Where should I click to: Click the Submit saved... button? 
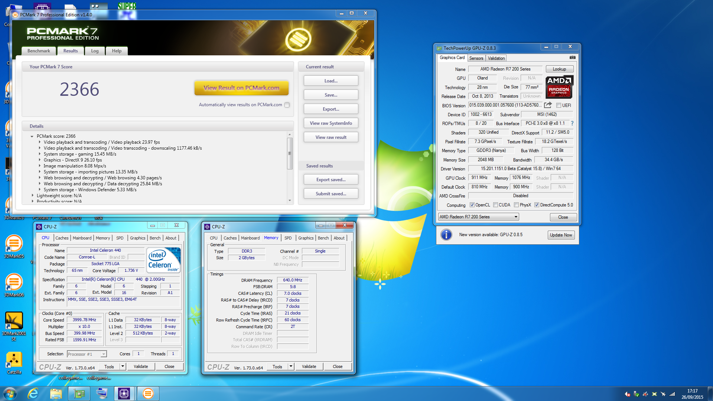tap(331, 194)
